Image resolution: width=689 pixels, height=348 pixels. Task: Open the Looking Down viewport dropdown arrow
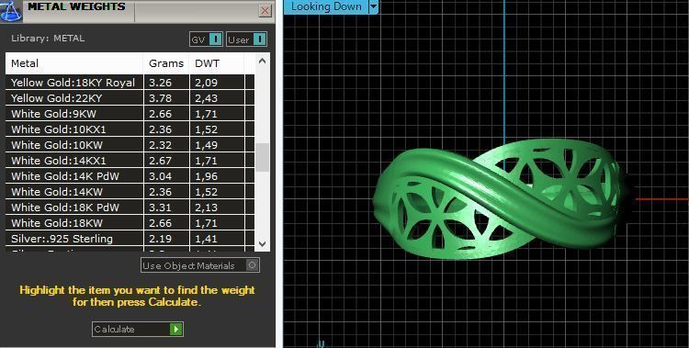tap(373, 6)
